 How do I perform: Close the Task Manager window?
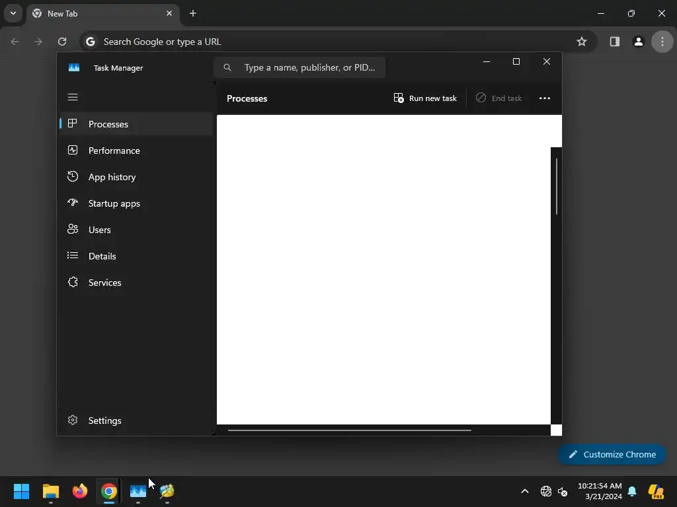tap(547, 61)
